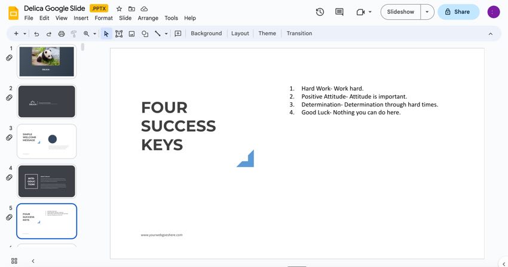The height and width of the screenshot is (267, 508).
Task: Click the .PPTX file format badge
Action: [99, 8]
